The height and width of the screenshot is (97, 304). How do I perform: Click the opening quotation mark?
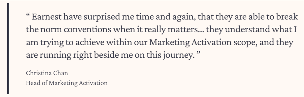click(x=28, y=15)
